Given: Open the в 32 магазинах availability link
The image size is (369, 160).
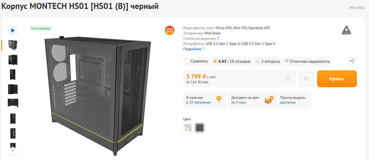Looking at the screenshot, I should point(198,102).
